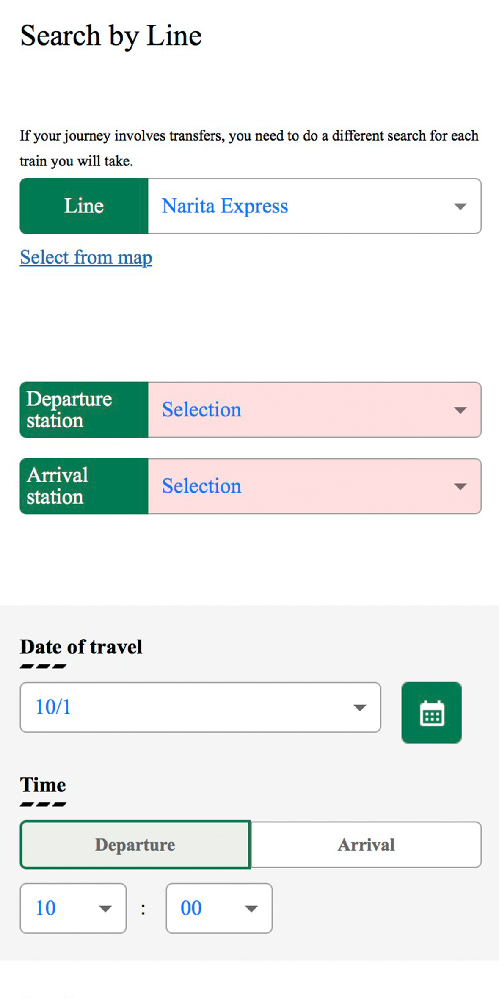Click the green Line label
499x998 pixels.
point(84,207)
